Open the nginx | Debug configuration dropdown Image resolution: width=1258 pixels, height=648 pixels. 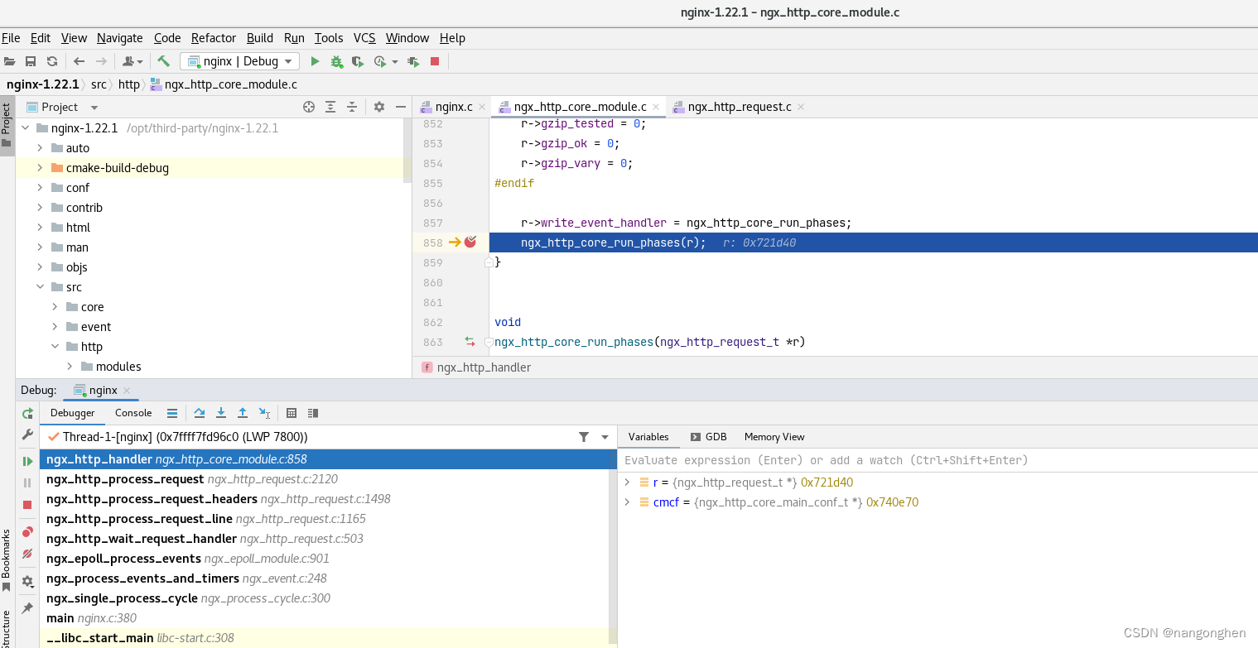pyautogui.click(x=239, y=61)
